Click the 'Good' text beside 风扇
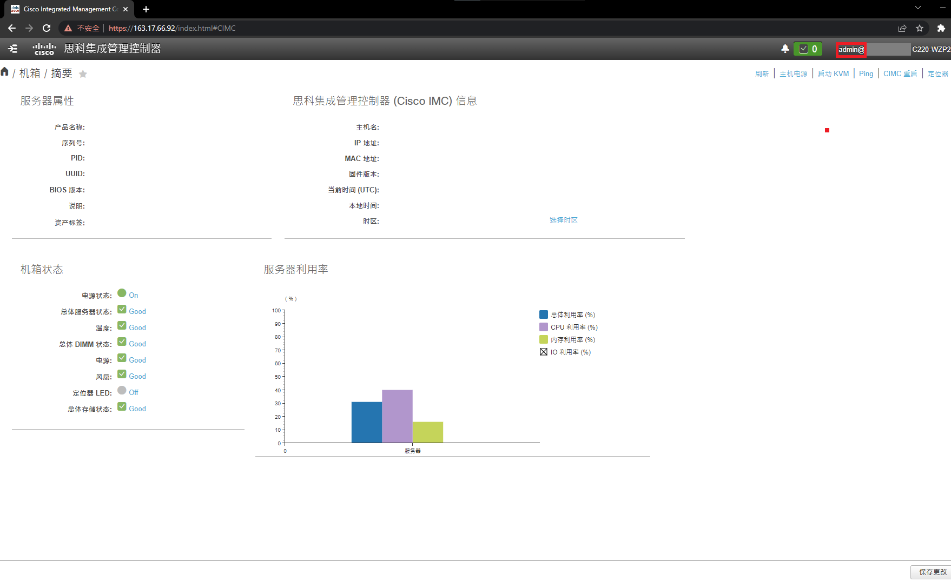Screen dimensions: 951x582 pos(137,377)
